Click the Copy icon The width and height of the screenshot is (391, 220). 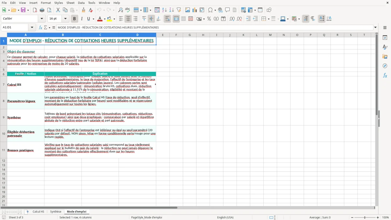point(65,10)
